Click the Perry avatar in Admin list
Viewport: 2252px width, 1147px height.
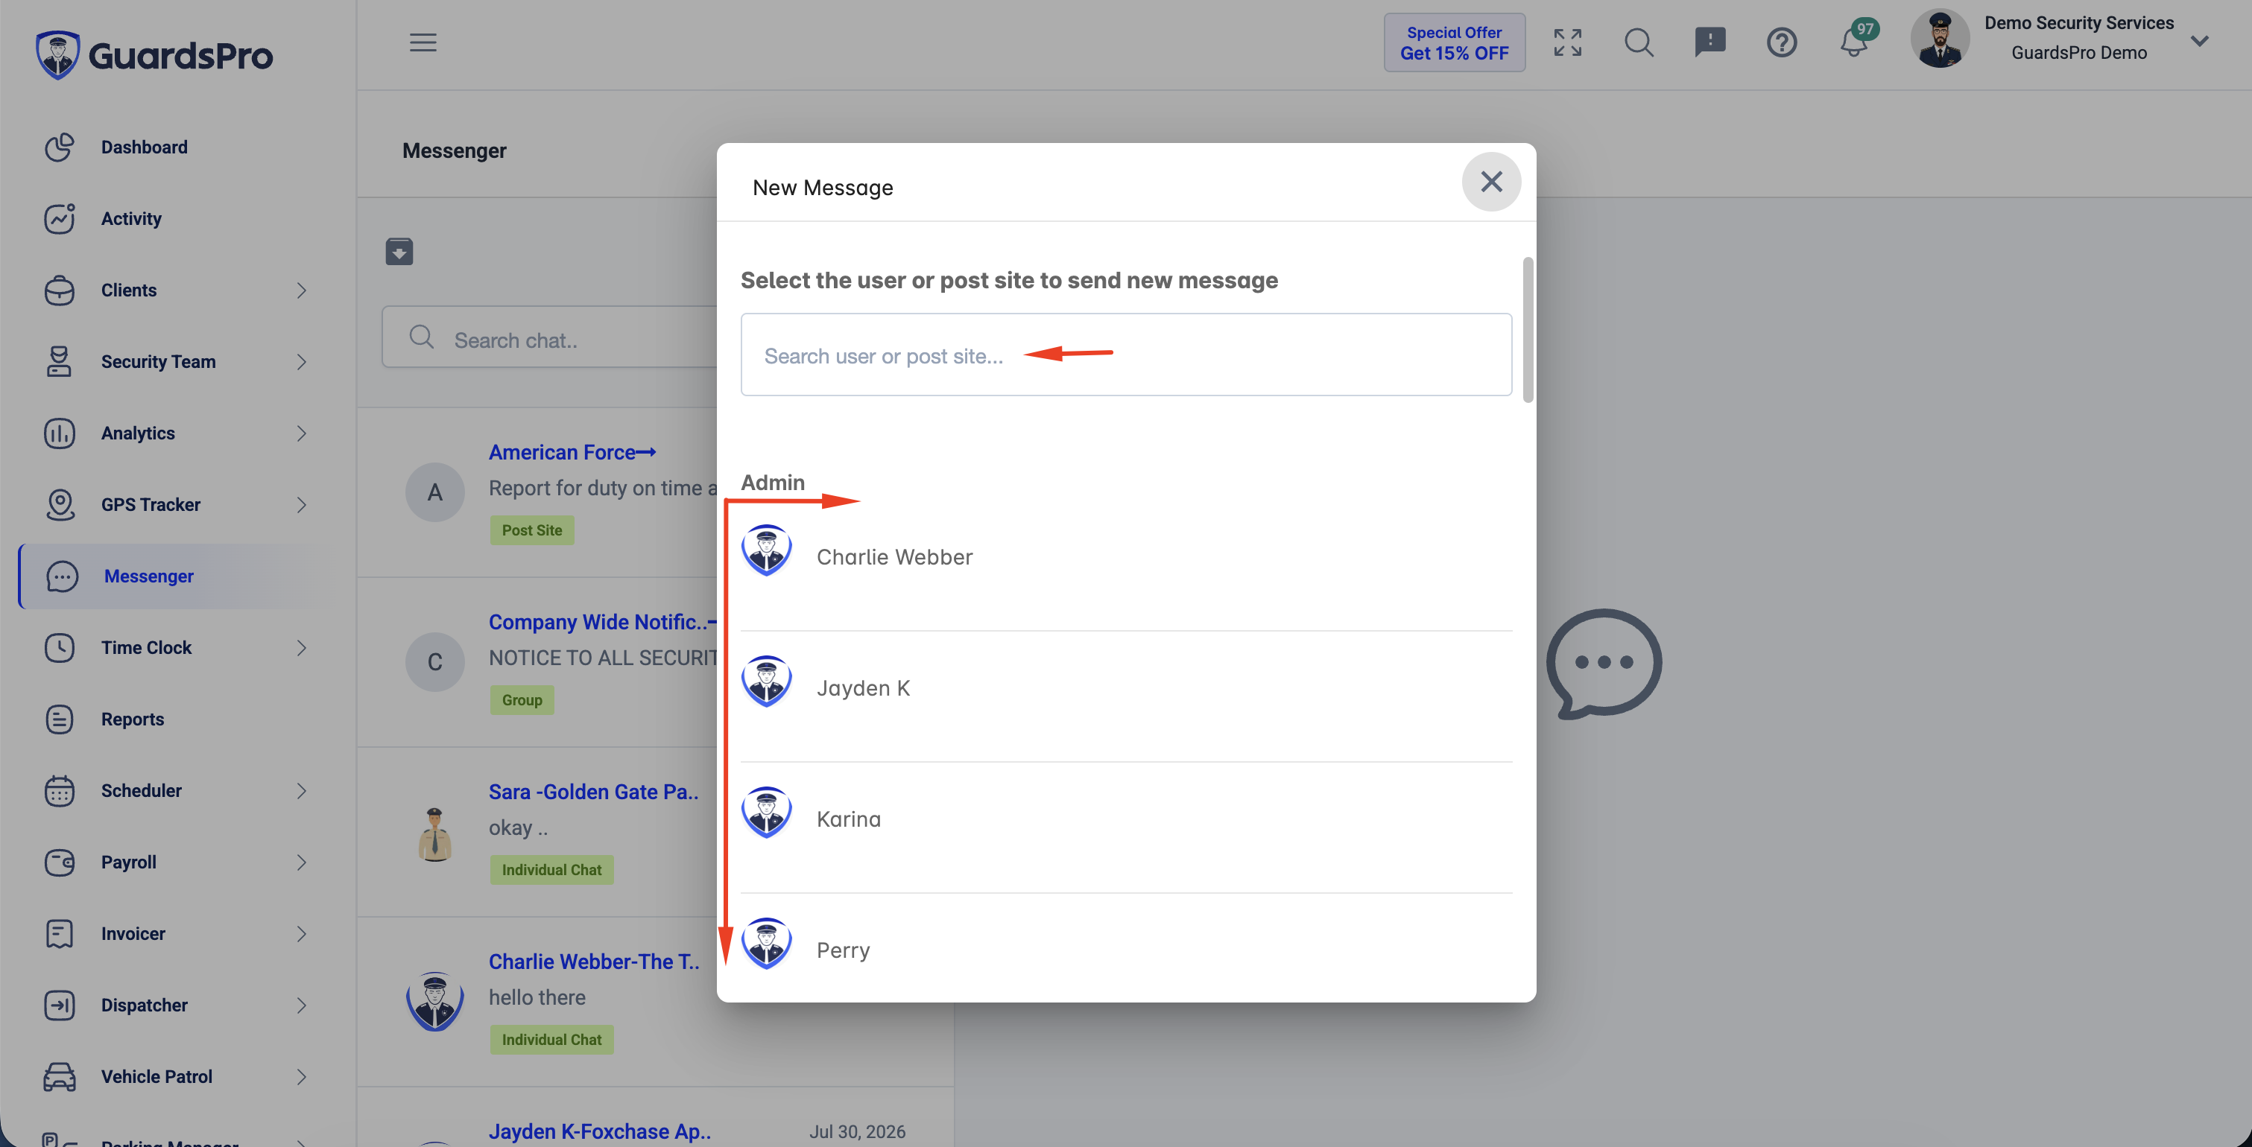pos(767,944)
